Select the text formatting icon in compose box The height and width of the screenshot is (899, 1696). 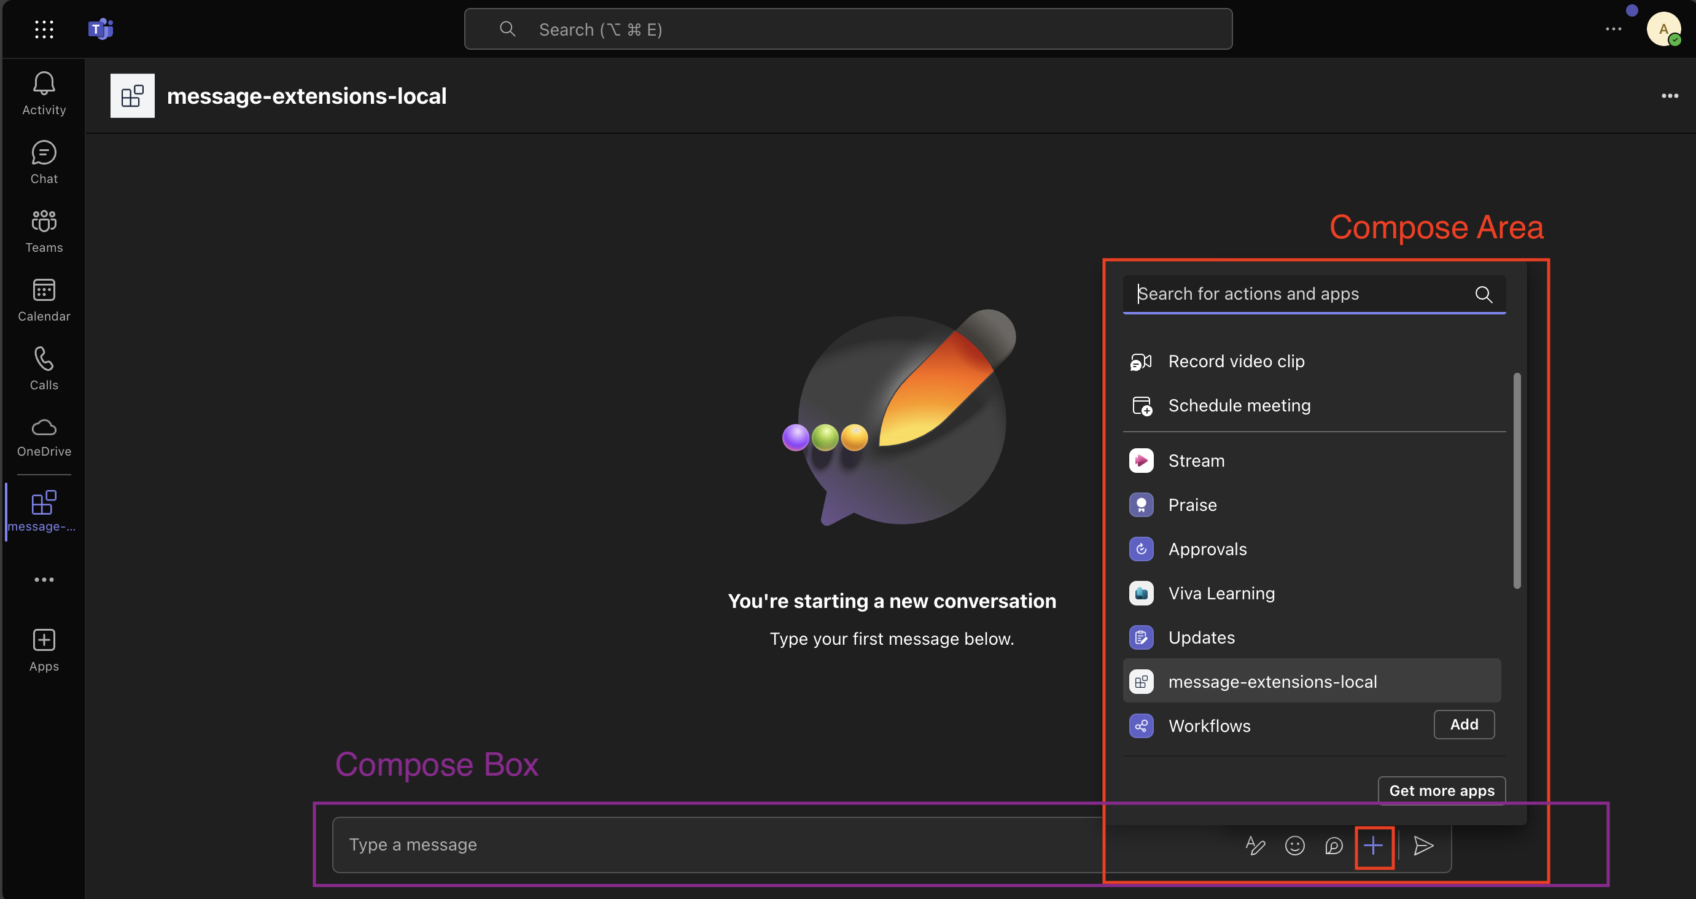pos(1255,846)
